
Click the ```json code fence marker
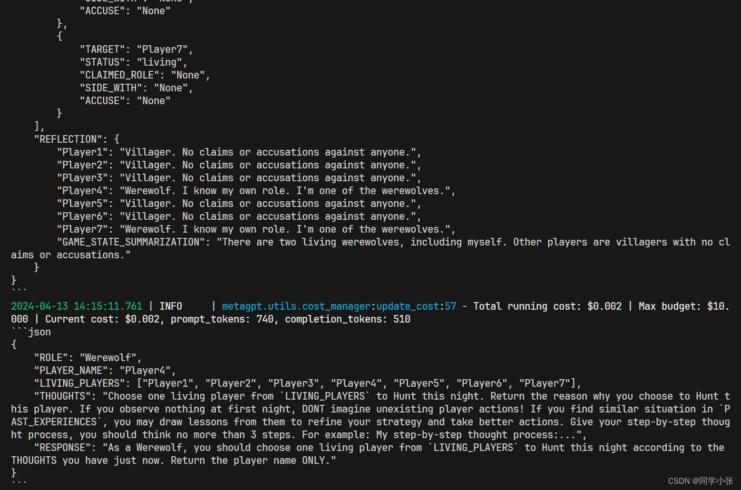[x=31, y=332]
